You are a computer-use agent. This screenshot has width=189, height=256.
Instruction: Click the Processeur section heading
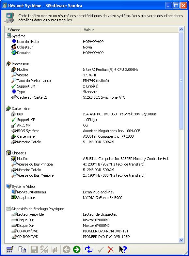point(20,64)
